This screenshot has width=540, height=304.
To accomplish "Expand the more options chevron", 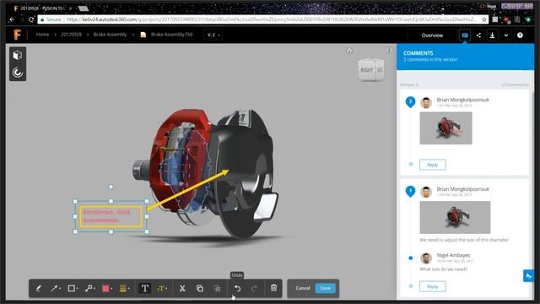I will coord(506,35).
